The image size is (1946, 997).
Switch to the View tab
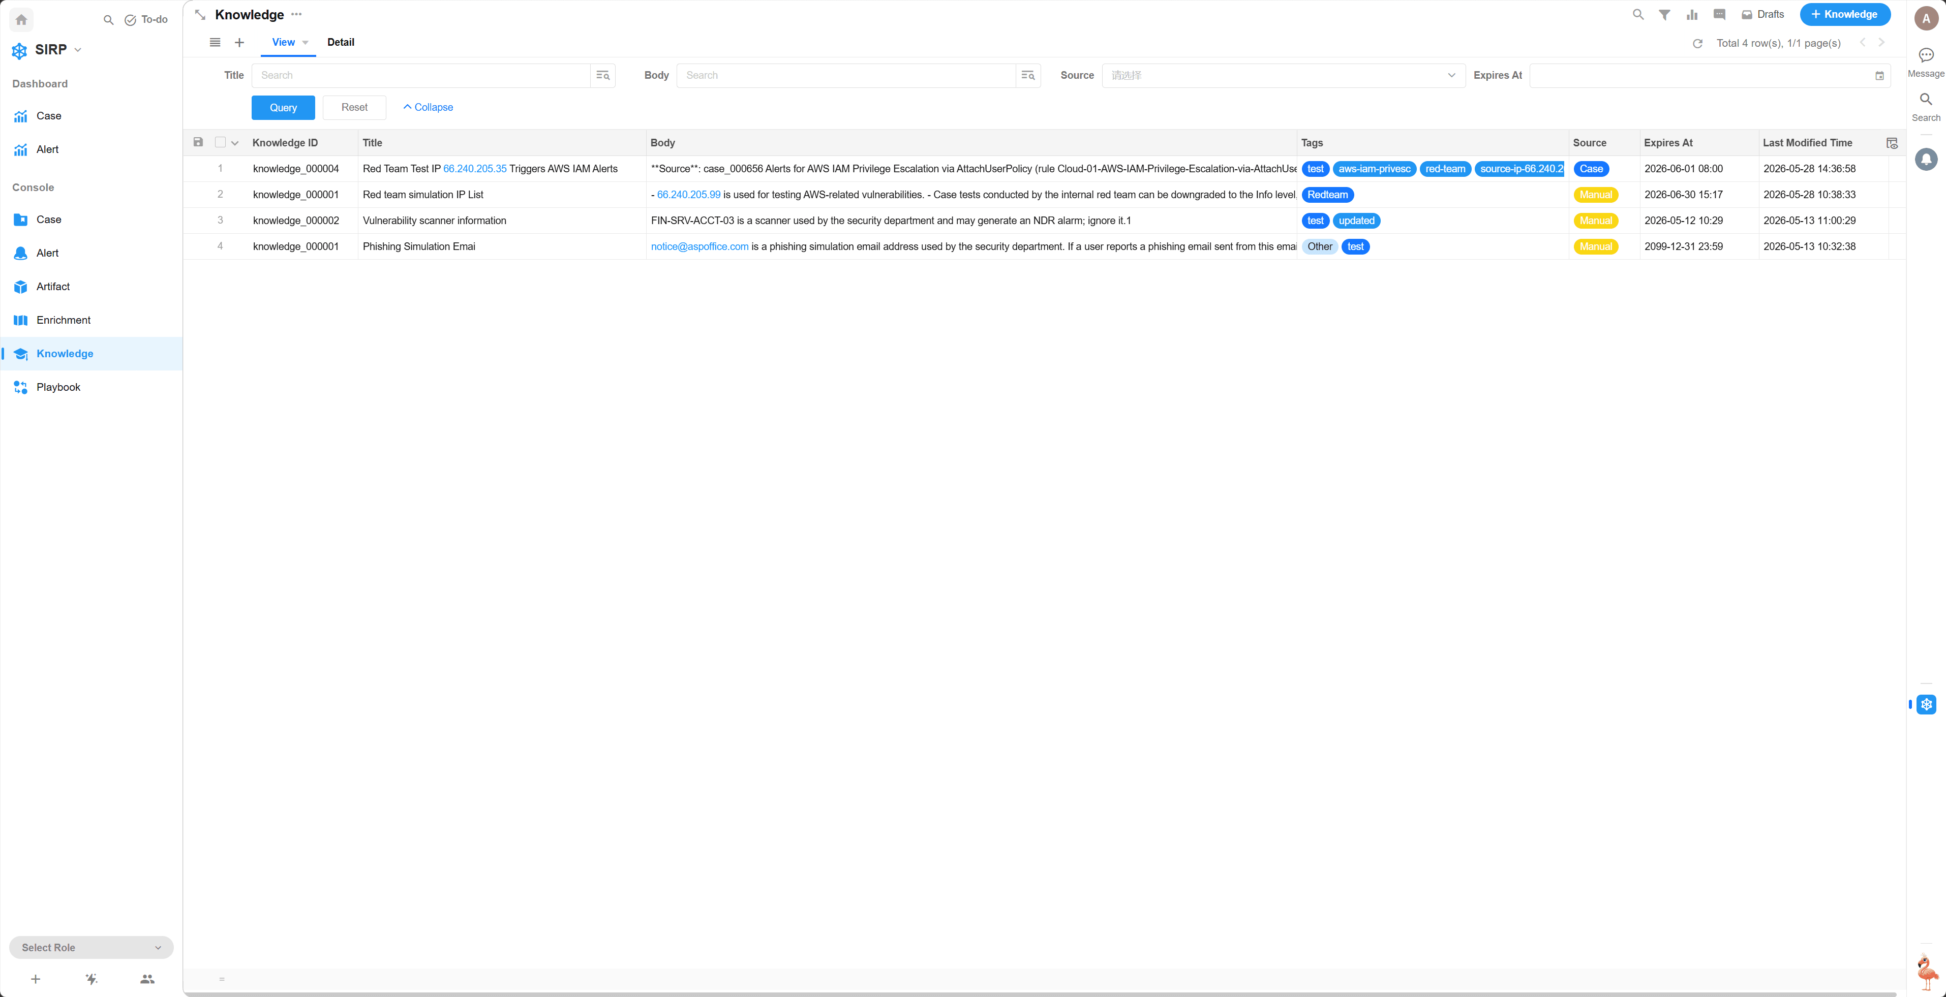coord(283,42)
